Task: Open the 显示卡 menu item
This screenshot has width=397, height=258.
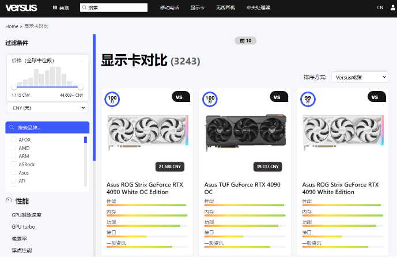Action: [197, 7]
